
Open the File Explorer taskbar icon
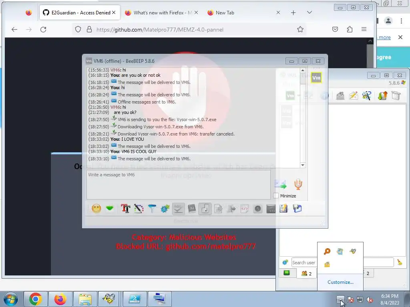pos(85,299)
